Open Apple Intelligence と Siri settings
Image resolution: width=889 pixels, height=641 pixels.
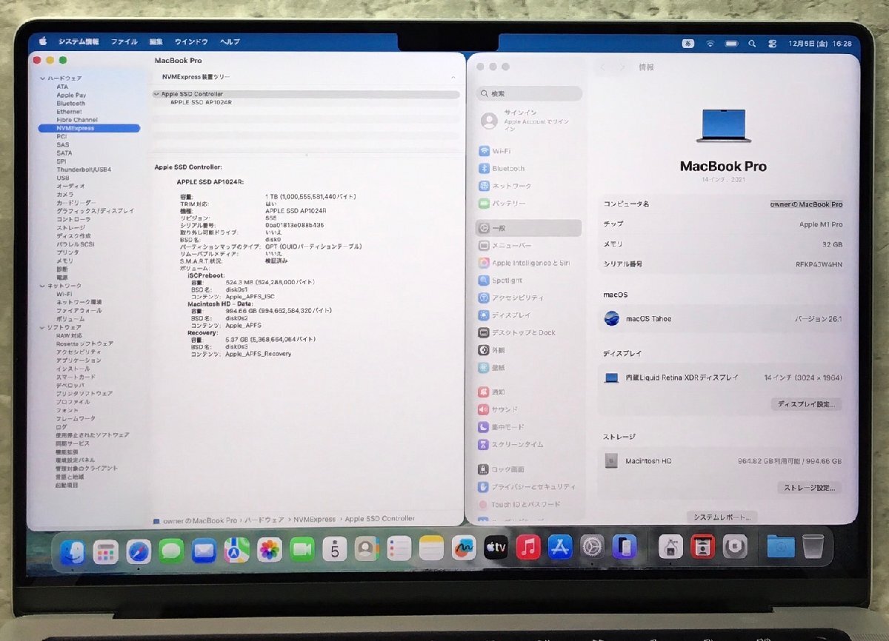click(530, 263)
